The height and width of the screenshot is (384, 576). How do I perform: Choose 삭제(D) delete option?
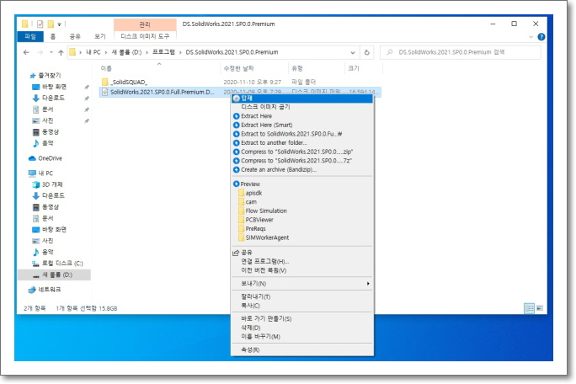(x=302, y=328)
